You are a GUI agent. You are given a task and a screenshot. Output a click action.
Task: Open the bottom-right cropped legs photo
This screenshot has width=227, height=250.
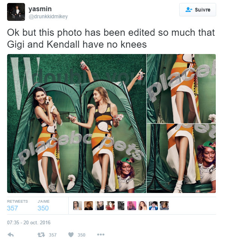pyautogui.click(x=181, y=158)
